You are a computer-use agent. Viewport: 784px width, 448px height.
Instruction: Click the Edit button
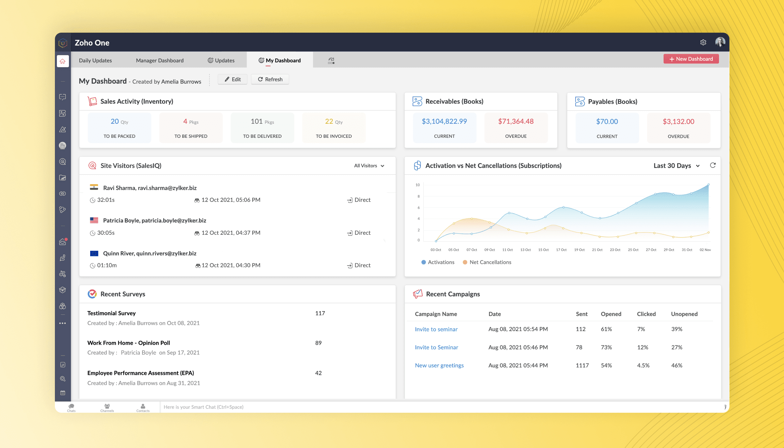[x=233, y=79]
